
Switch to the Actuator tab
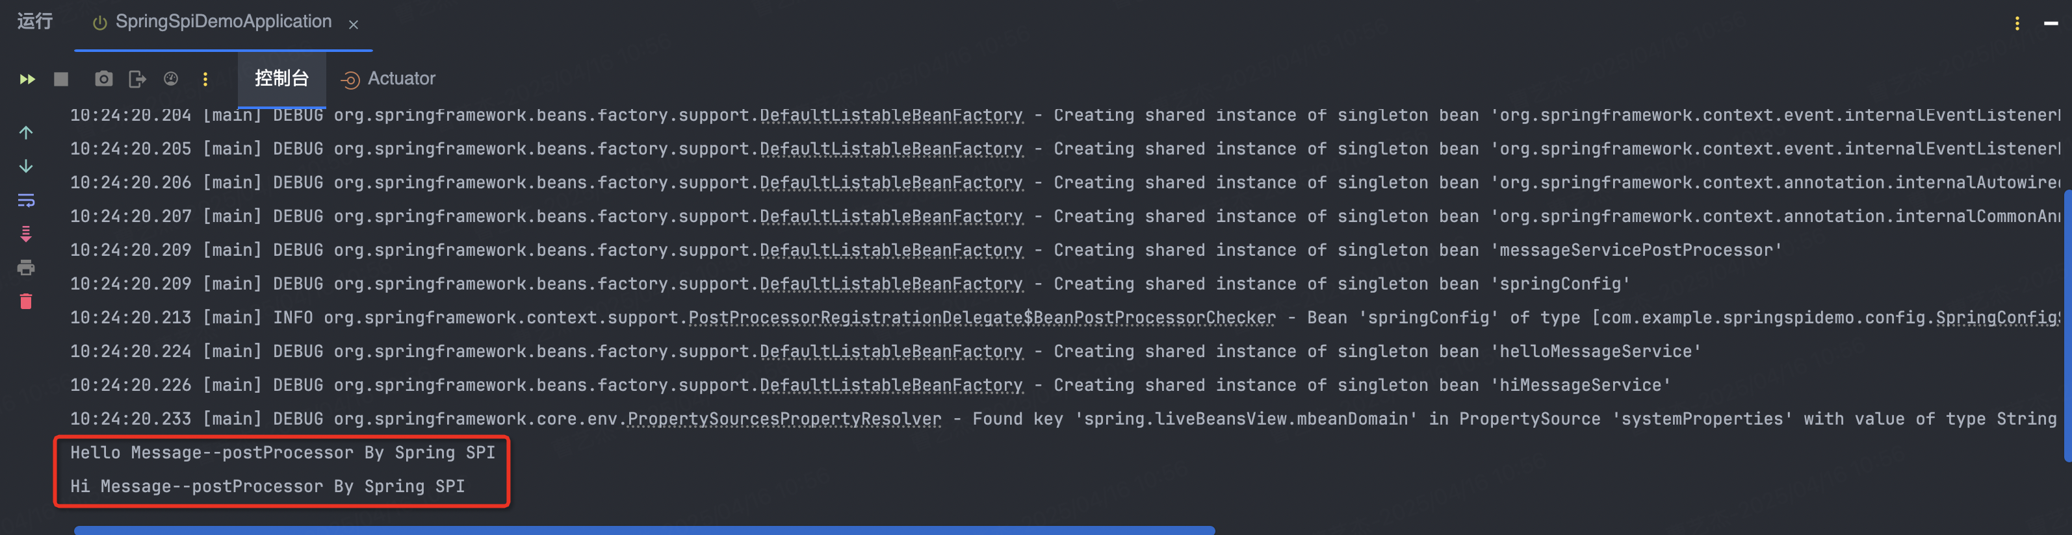[389, 79]
